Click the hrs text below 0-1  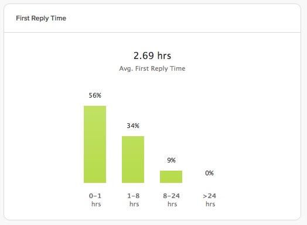click(x=96, y=204)
